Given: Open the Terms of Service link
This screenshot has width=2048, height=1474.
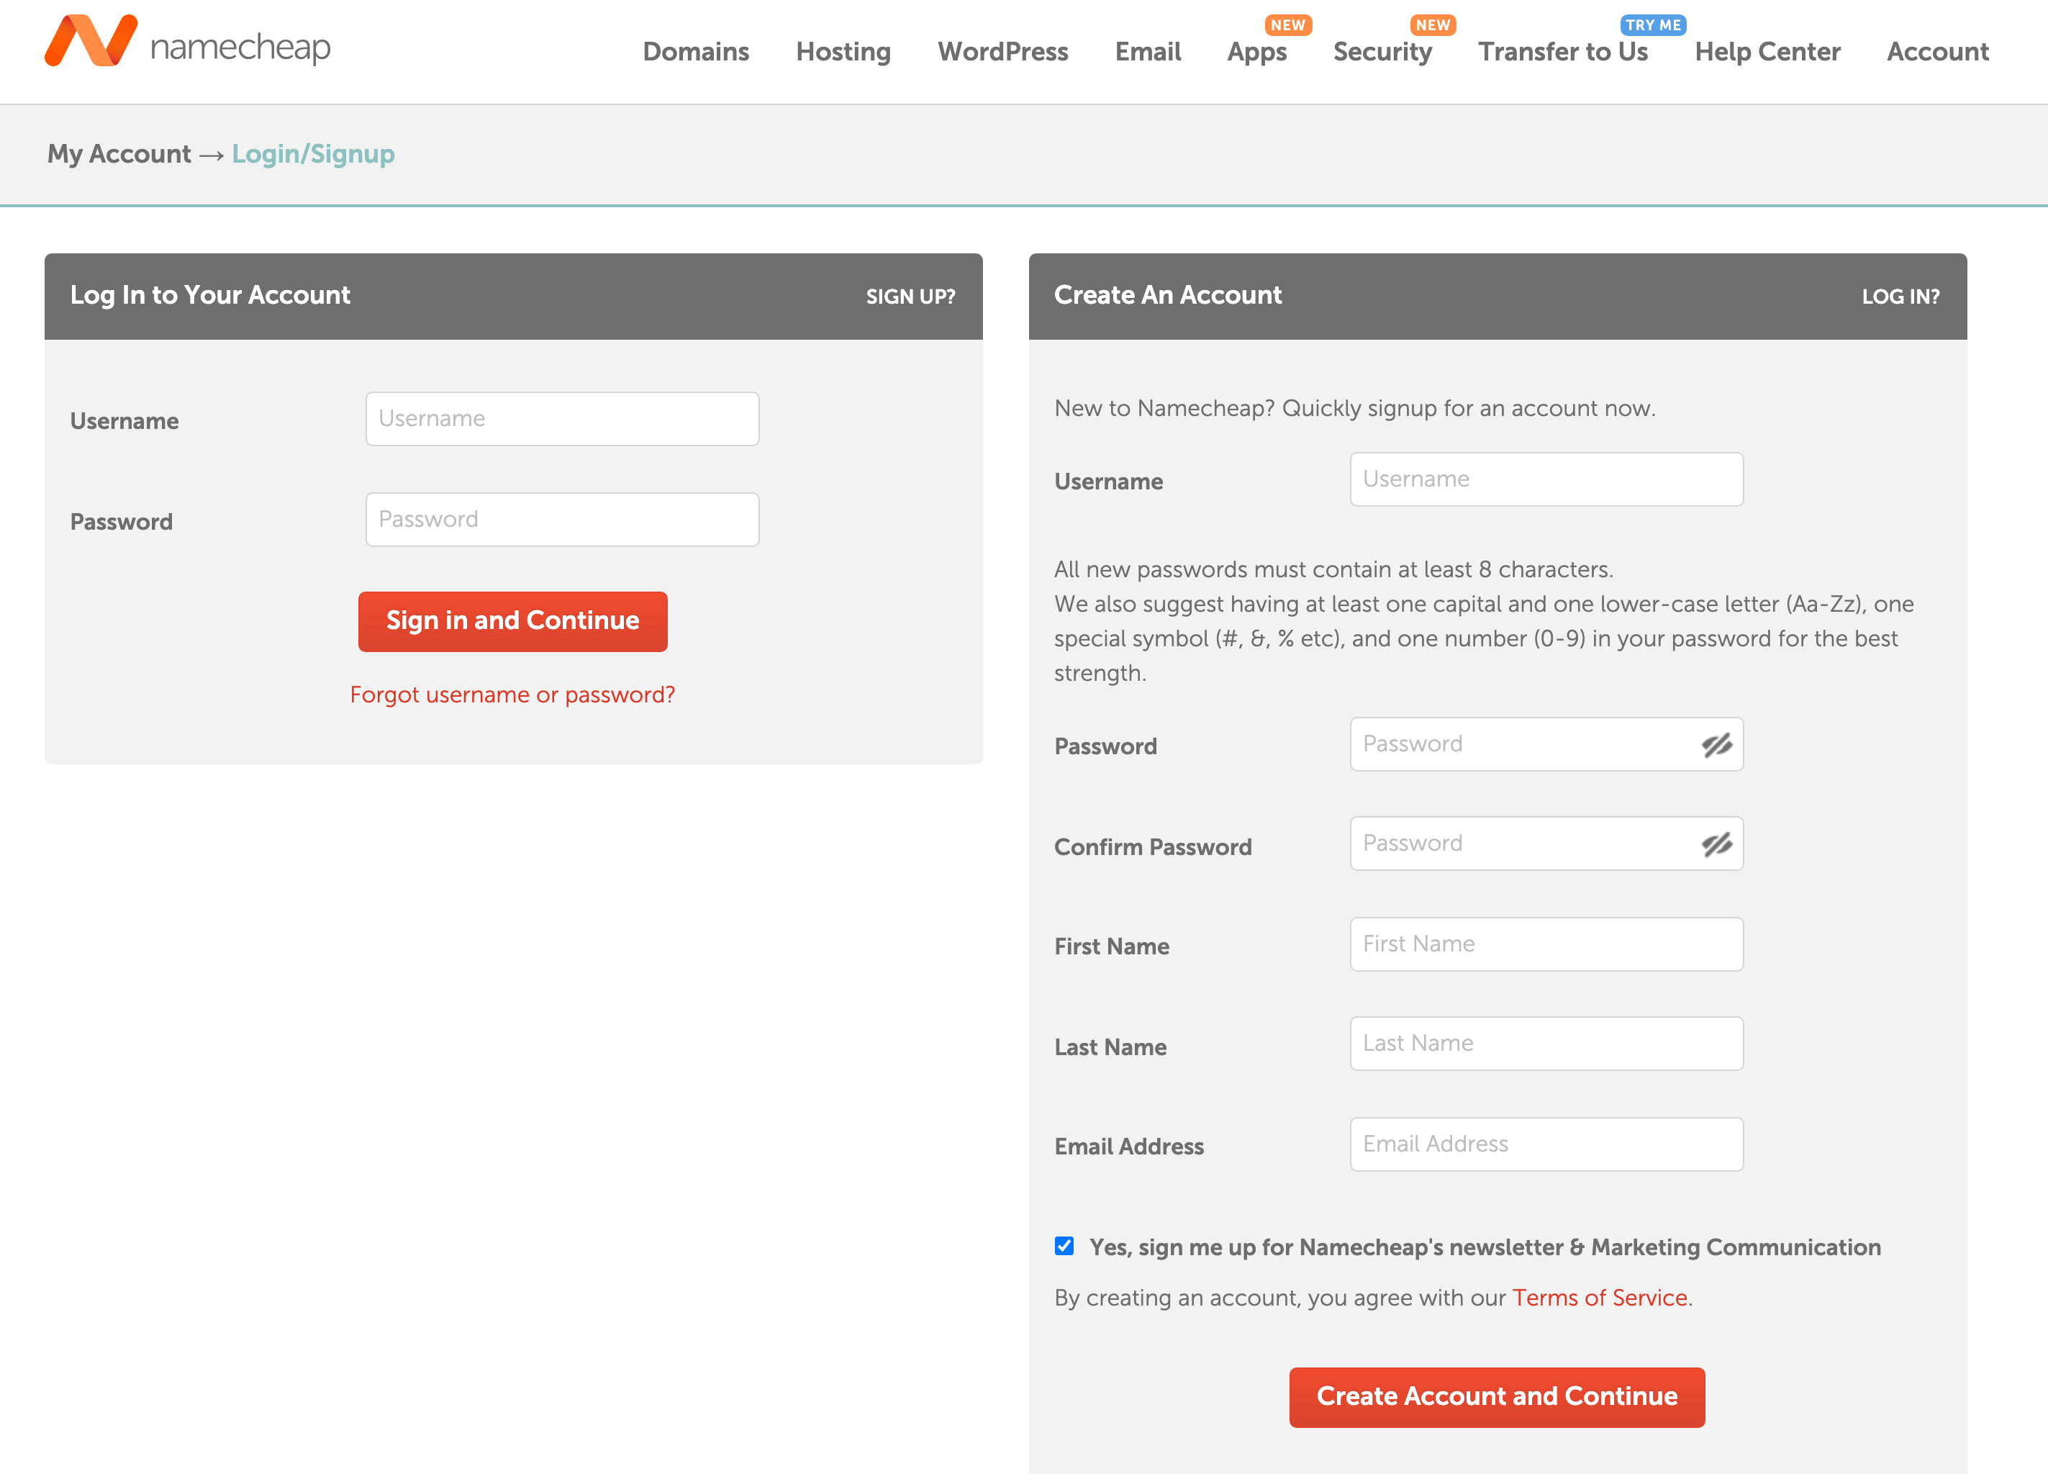Looking at the screenshot, I should pos(1600,1298).
